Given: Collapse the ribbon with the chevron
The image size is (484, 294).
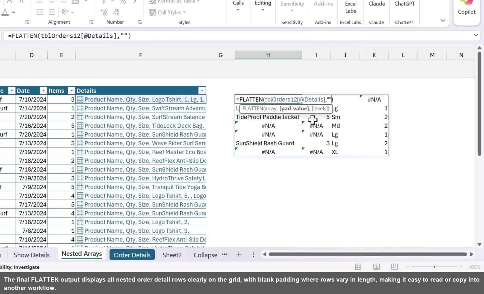Looking at the screenshot, I should coord(443,20).
